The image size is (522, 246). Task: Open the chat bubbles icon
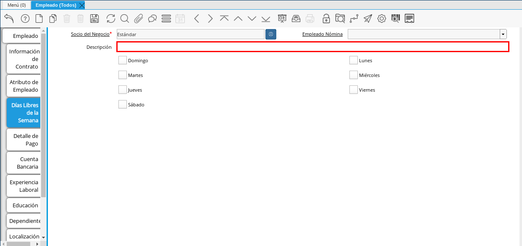152,19
